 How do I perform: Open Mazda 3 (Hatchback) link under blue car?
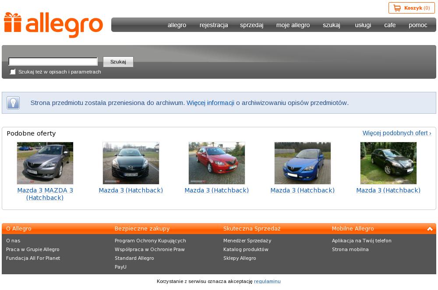[x=303, y=190]
